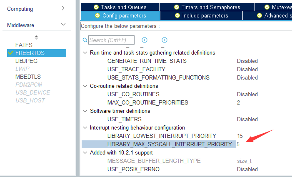Collapse Interrupt nesting behaviour configuration section

(85, 128)
